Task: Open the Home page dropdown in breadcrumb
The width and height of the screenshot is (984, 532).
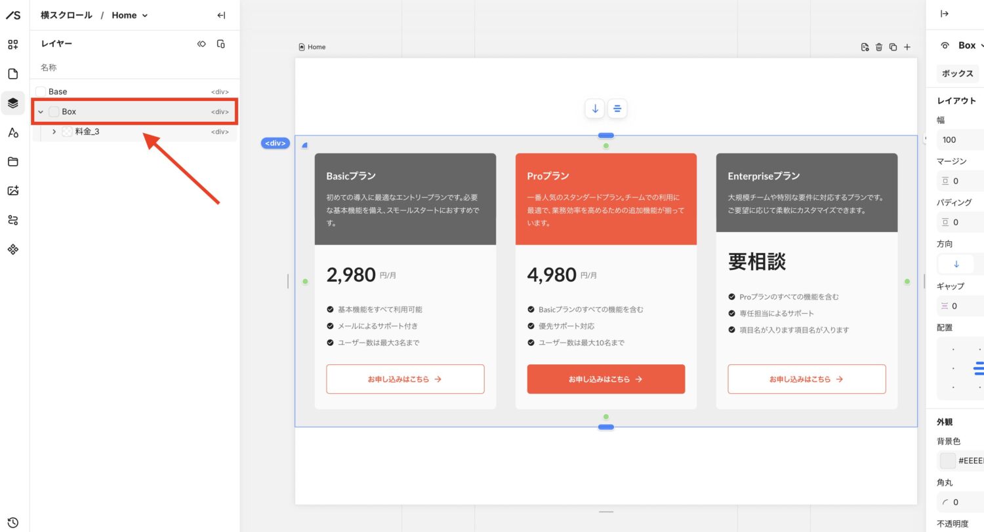Action: [129, 15]
